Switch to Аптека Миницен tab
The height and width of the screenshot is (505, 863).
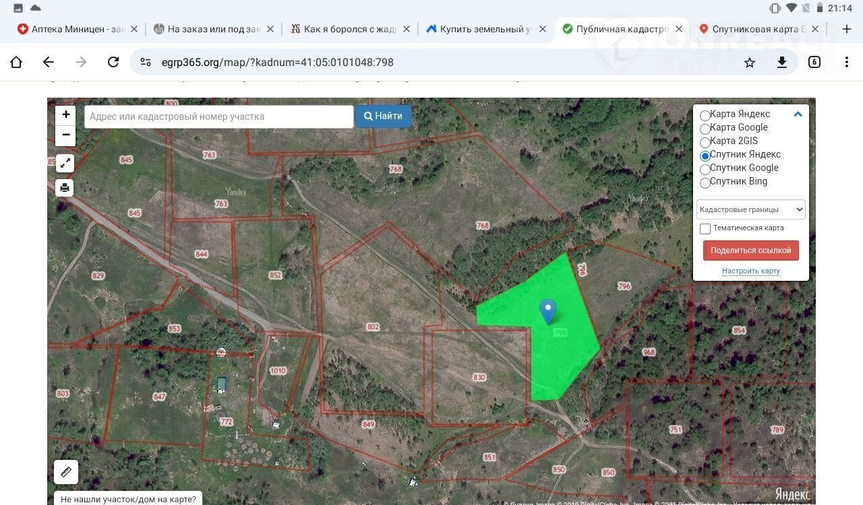71,29
